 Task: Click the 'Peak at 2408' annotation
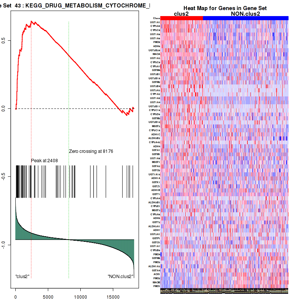44,160
